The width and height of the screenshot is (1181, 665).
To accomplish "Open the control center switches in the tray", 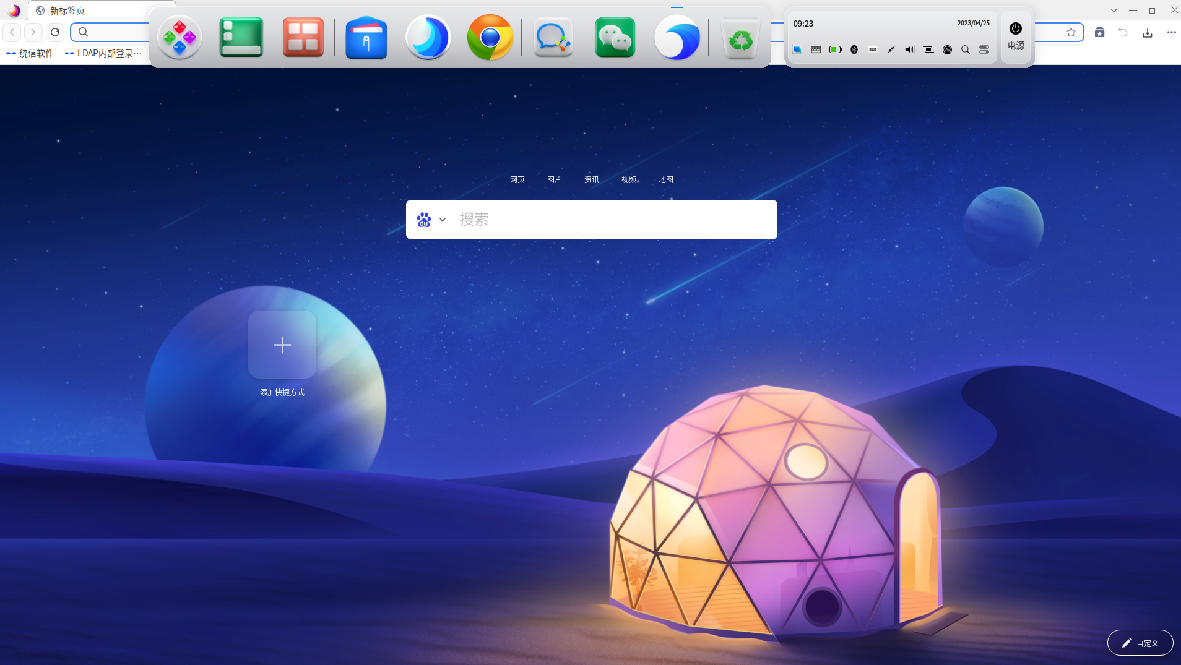I will (x=984, y=49).
